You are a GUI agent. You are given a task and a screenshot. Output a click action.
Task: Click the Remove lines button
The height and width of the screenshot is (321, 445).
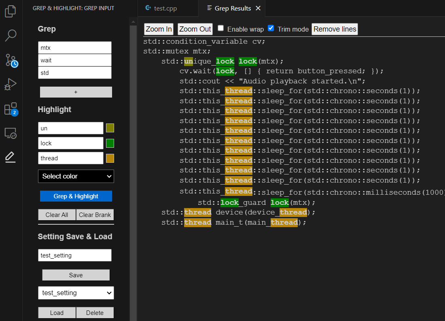(x=335, y=29)
